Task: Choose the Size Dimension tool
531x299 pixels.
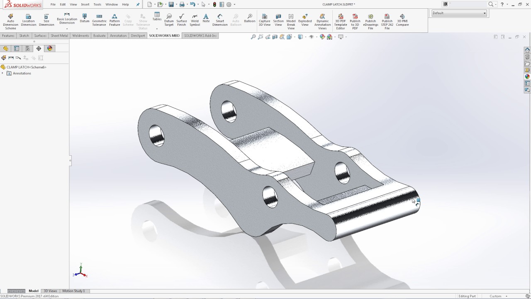Action: pyautogui.click(x=46, y=20)
